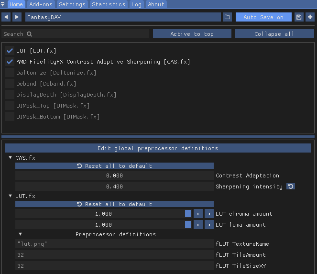The height and width of the screenshot is (274, 317).
Task: Collapse the LUT.fx section
Action: [11, 196]
